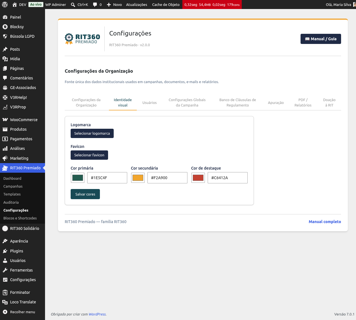The height and width of the screenshot is (320, 356).
Task: Open the V3RHelp! lifebuoy icon
Action: [x=5, y=97]
